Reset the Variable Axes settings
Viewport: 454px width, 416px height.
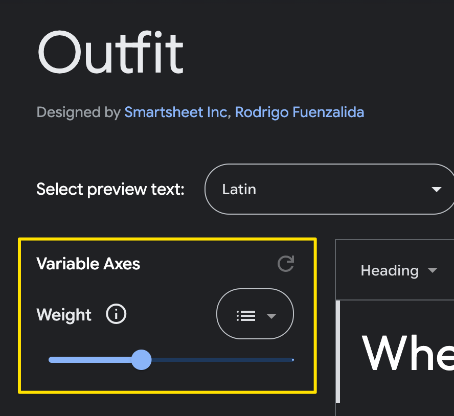[x=285, y=264]
